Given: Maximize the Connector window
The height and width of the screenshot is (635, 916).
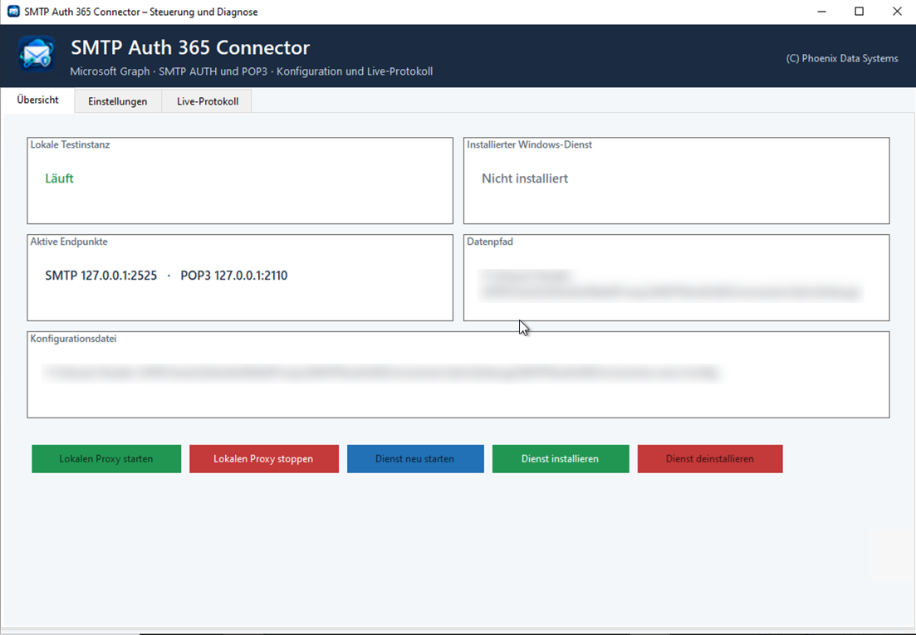Looking at the screenshot, I should pyautogui.click(x=859, y=12).
